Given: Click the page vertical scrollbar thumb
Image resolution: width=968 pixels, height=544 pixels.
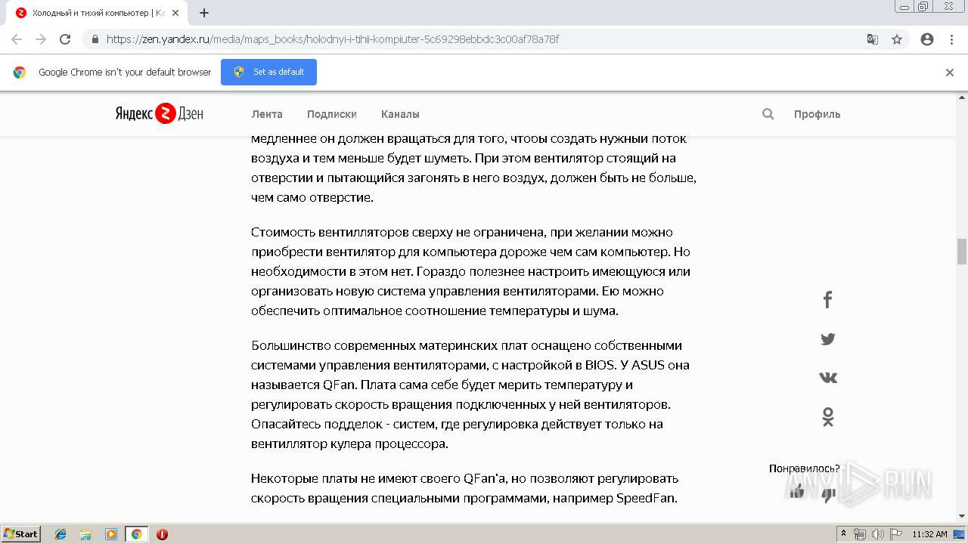Looking at the screenshot, I should tap(962, 252).
